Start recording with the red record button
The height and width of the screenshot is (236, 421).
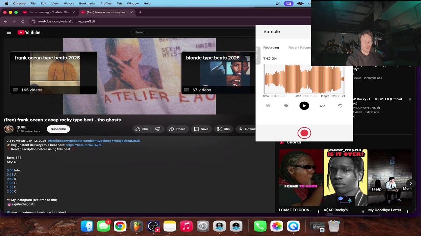304,133
